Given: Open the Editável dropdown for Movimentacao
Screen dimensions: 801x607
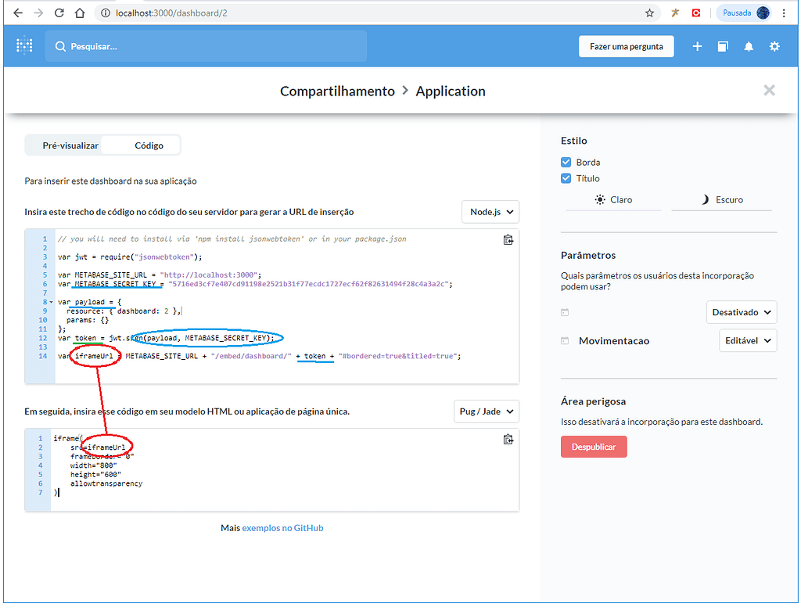Looking at the screenshot, I should click(748, 341).
